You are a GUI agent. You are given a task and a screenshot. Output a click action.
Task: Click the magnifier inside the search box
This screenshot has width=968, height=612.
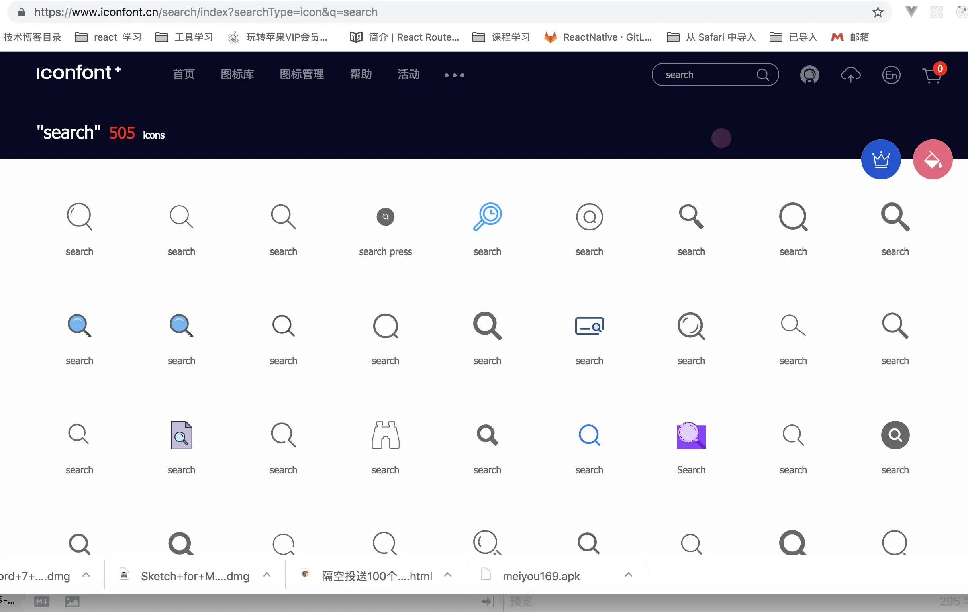[x=762, y=75]
